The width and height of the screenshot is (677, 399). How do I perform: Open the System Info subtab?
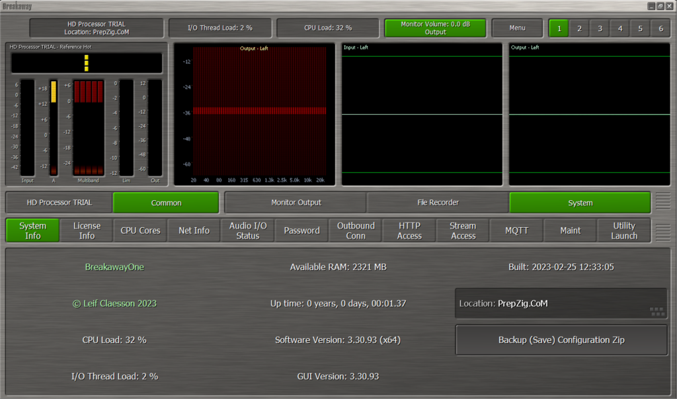coord(33,231)
